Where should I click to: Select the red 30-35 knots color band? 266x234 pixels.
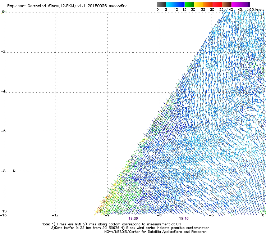[217, 4]
